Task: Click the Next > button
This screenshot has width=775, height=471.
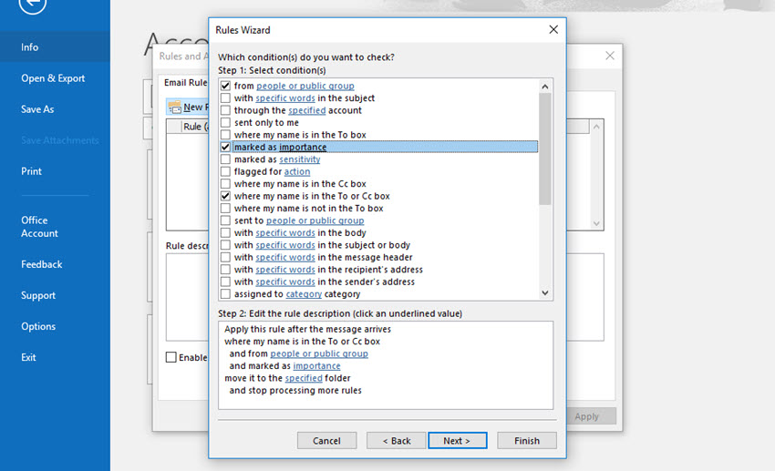Action: (x=457, y=441)
